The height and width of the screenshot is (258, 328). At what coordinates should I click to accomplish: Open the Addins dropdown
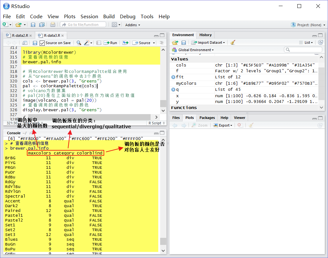pyautogui.click(x=132, y=25)
